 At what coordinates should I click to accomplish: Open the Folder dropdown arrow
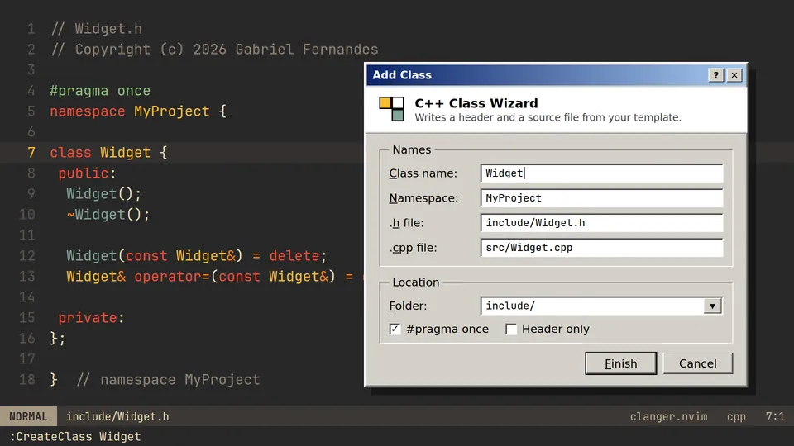point(712,306)
